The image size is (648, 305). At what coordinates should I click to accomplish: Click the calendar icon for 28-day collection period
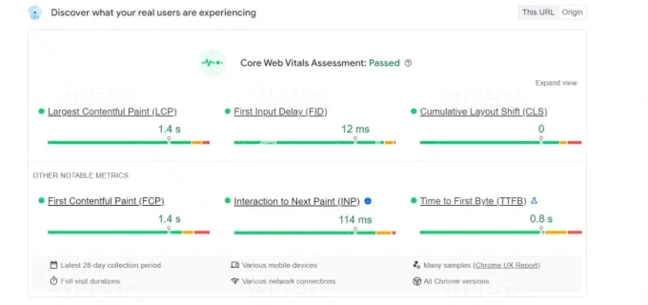pyautogui.click(x=54, y=265)
